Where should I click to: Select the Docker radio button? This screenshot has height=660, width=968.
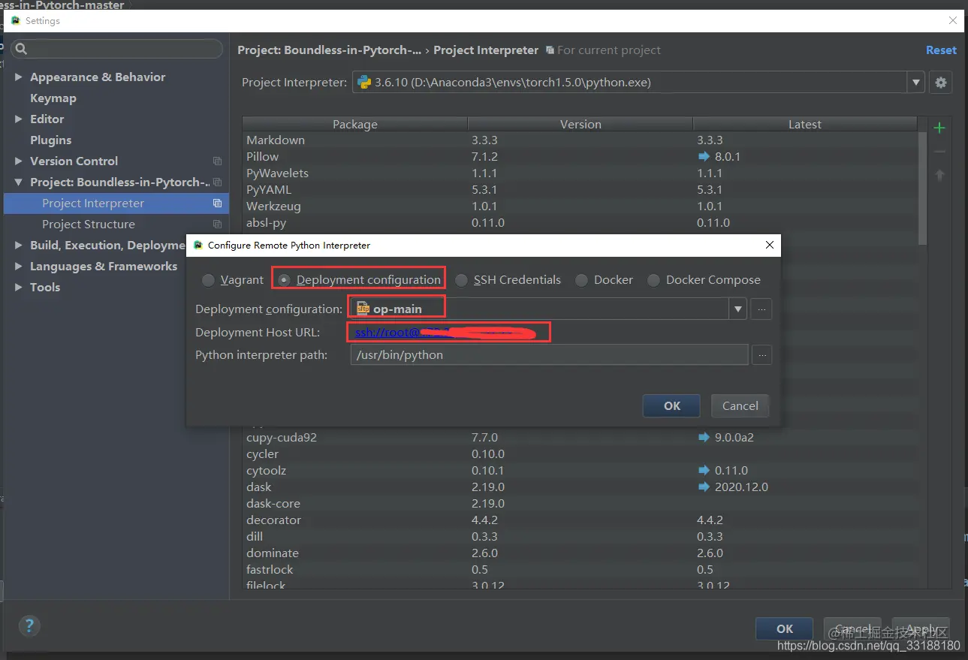click(x=581, y=280)
